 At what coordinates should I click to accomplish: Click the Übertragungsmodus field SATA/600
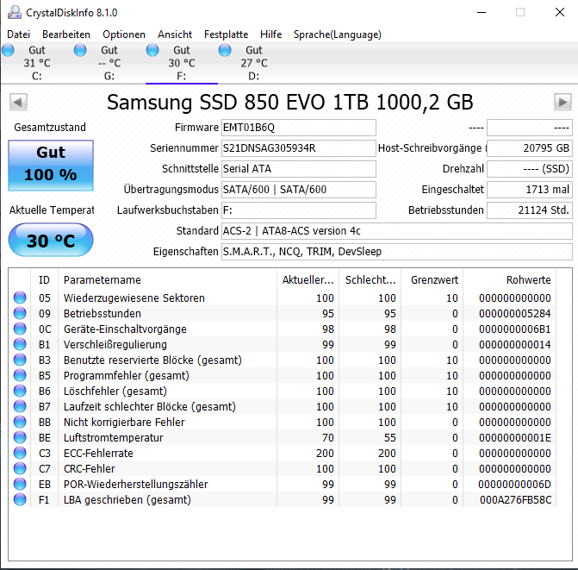(x=299, y=190)
